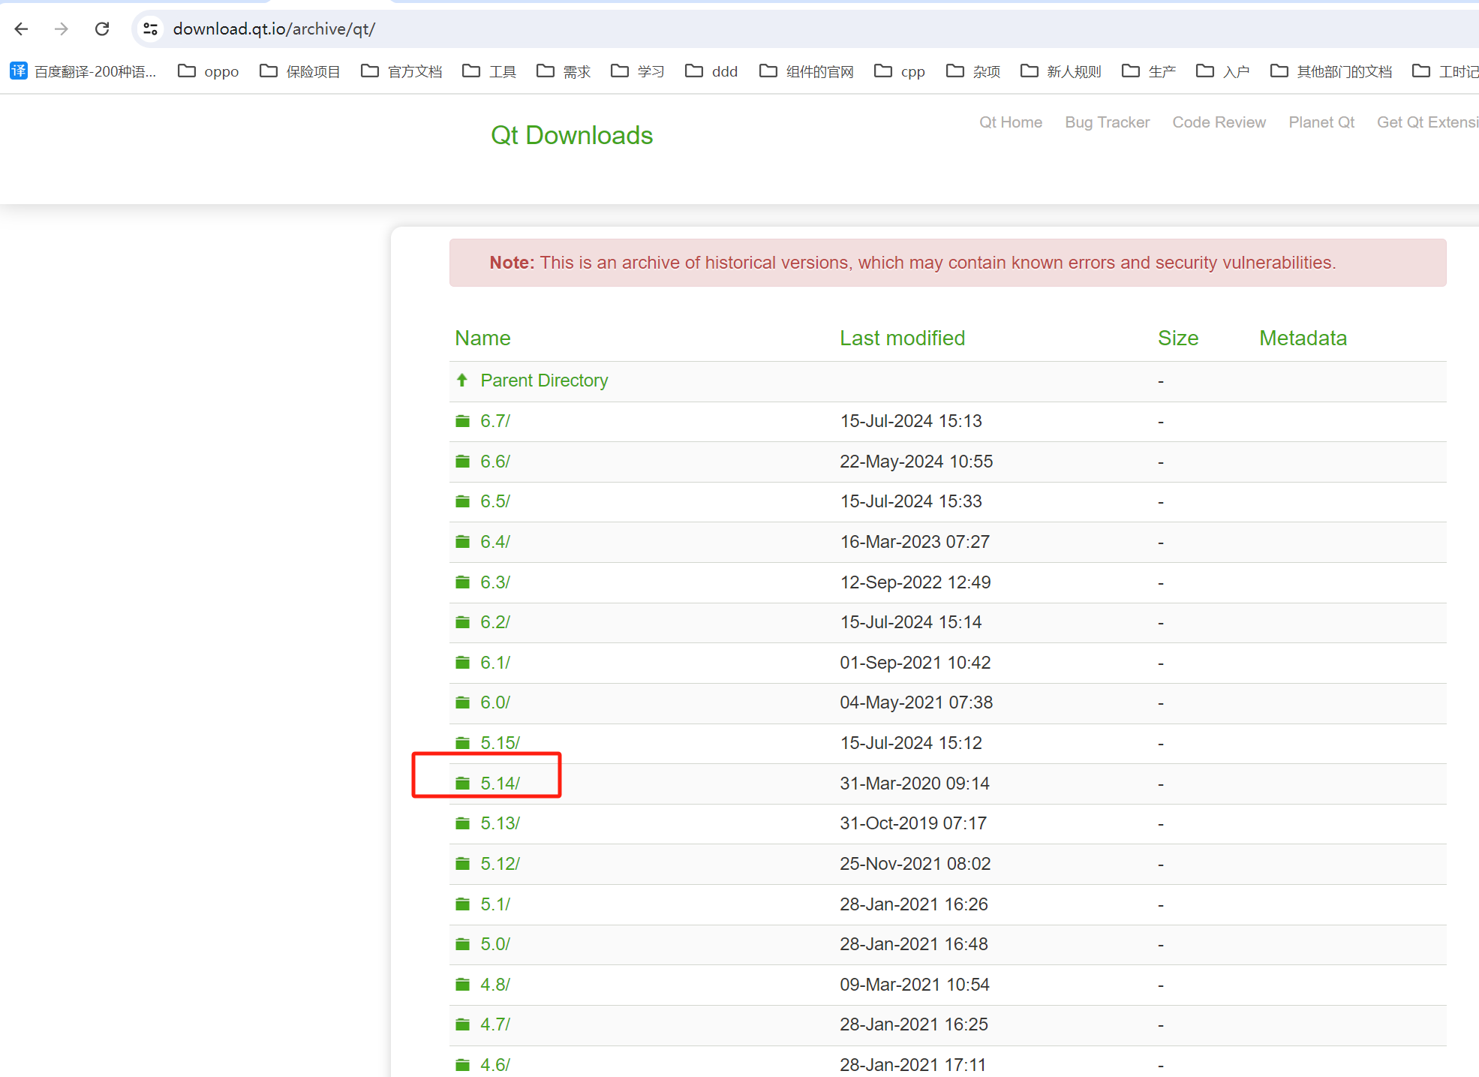Open the 保险项目 bookmark folder

pos(300,71)
